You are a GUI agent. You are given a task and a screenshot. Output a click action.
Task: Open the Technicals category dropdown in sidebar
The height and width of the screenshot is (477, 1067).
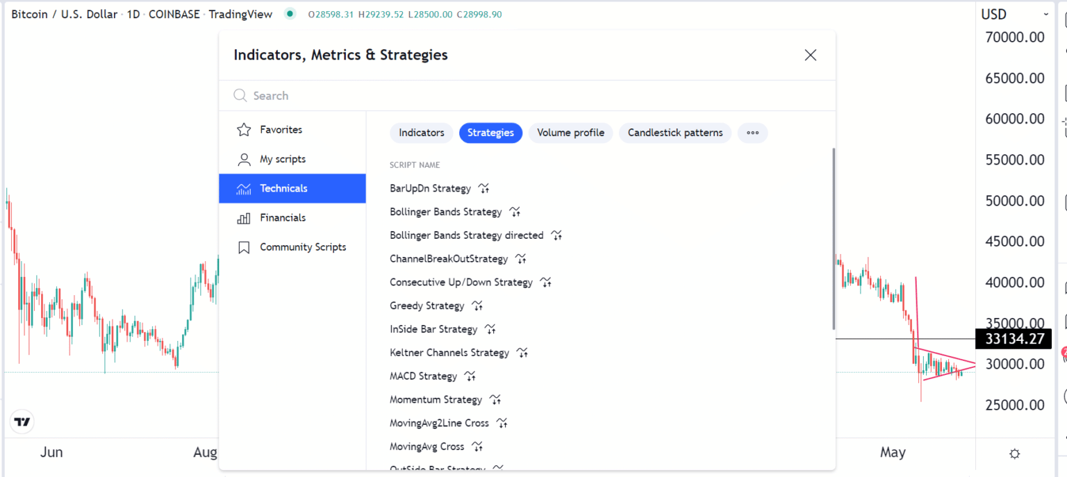click(283, 188)
